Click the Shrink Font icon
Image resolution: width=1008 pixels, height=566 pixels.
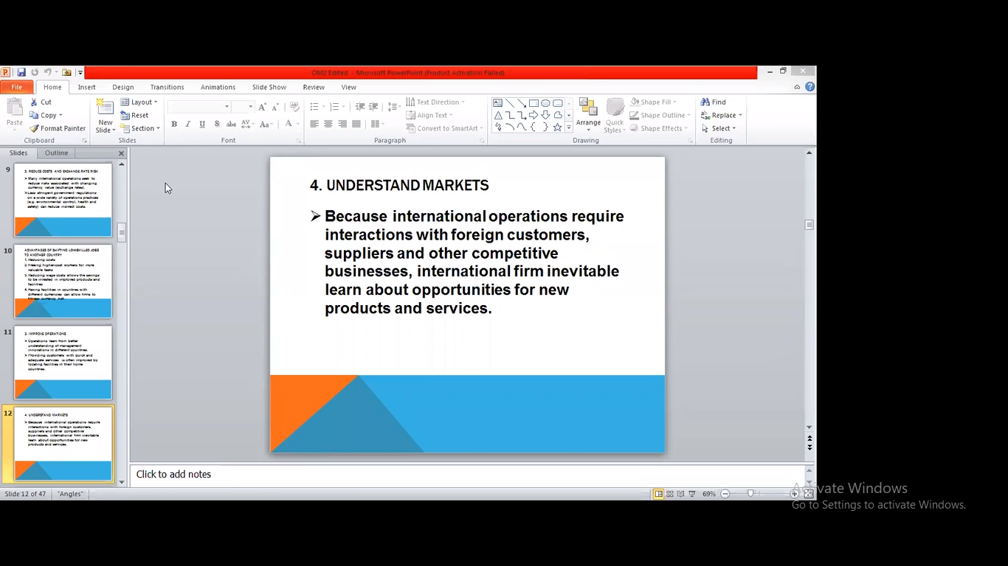pyautogui.click(x=275, y=107)
